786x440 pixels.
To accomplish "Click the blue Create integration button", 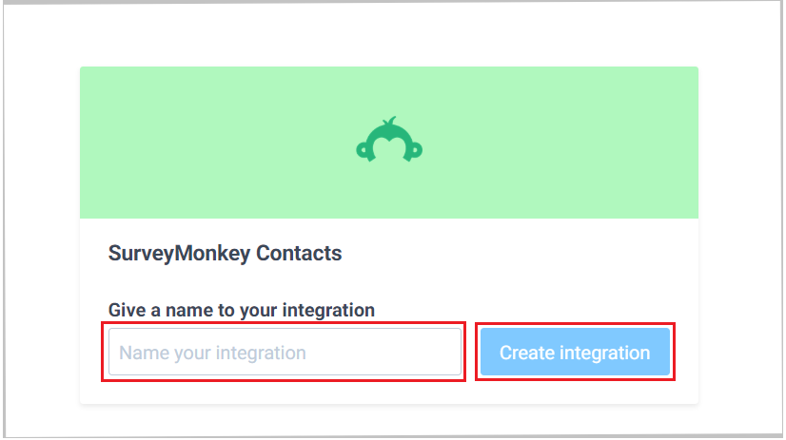I will (x=575, y=353).
